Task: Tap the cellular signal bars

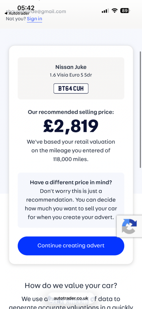Action: [x=105, y=11]
